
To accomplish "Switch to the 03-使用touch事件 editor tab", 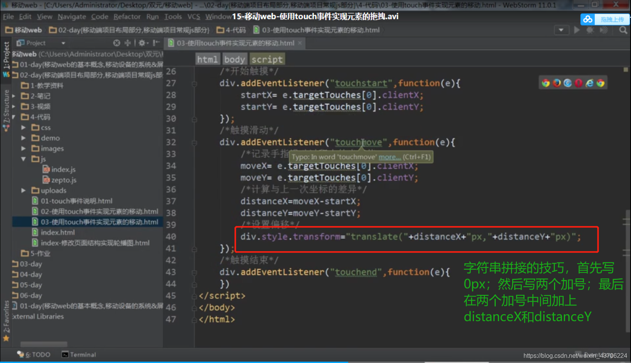I will [235, 43].
